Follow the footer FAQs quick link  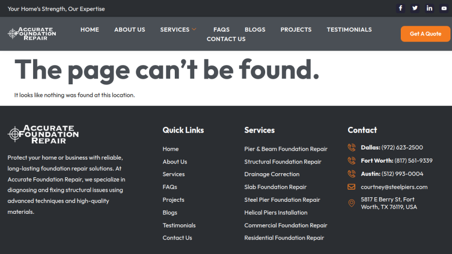coord(170,187)
